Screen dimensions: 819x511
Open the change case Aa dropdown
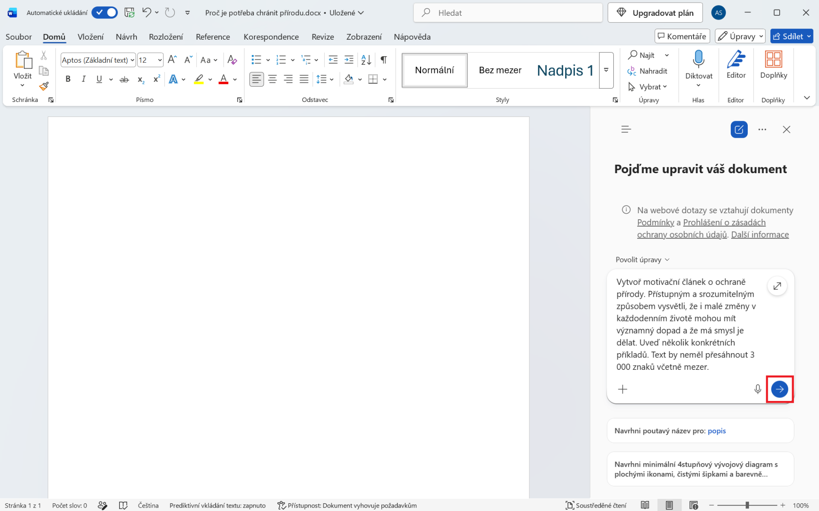209,60
